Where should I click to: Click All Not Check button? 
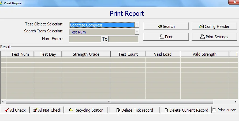(x=47, y=110)
